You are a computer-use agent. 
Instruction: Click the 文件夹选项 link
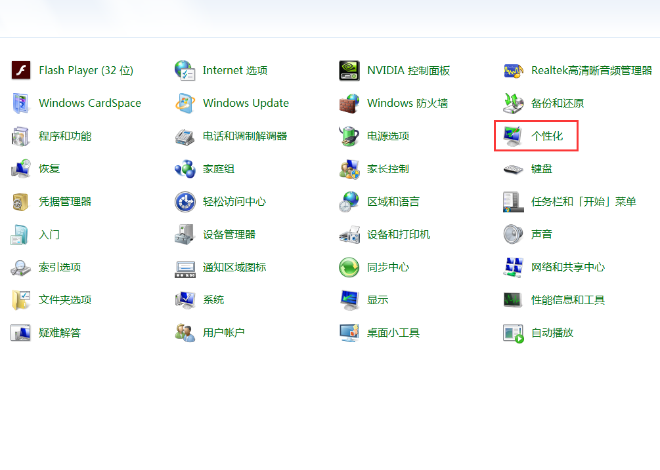point(65,300)
